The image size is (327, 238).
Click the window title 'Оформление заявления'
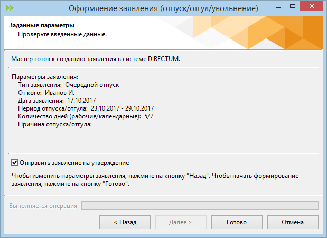pos(163,8)
